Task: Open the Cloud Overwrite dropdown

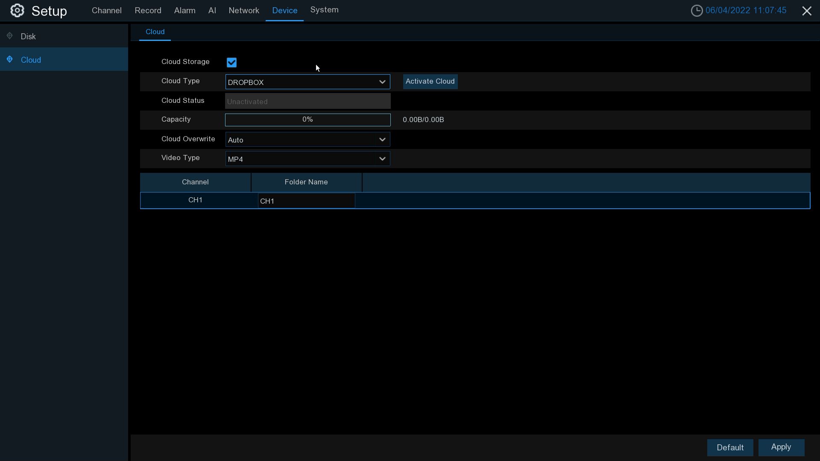Action: pos(307,140)
